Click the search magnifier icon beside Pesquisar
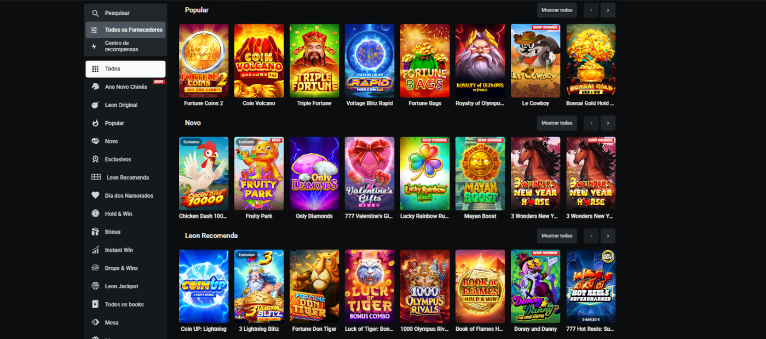 (x=95, y=13)
